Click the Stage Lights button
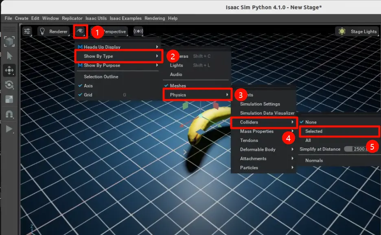Screen dimensions: 381x235 coord(357,31)
